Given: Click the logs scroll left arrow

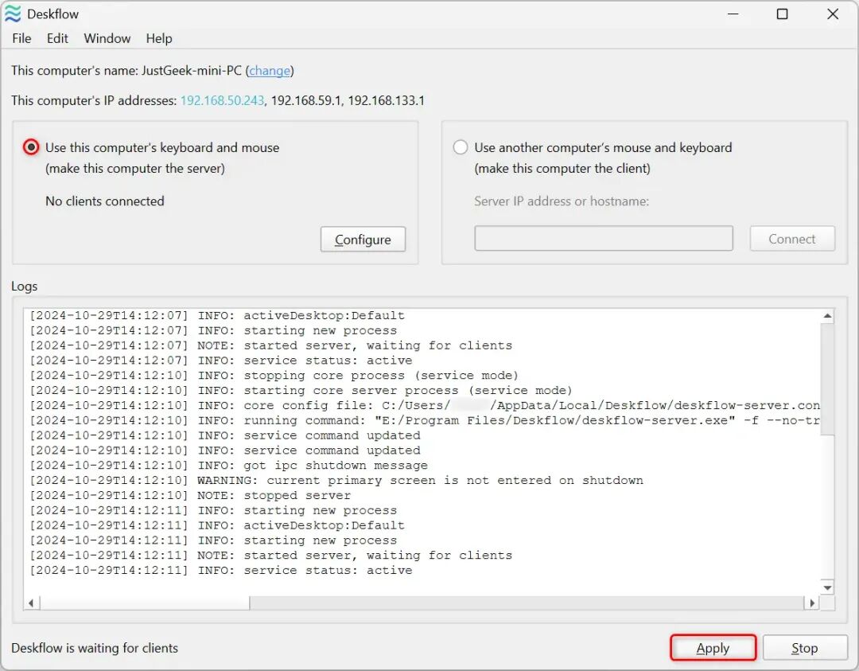Looking at the screenshot, I should pos(31,603).
